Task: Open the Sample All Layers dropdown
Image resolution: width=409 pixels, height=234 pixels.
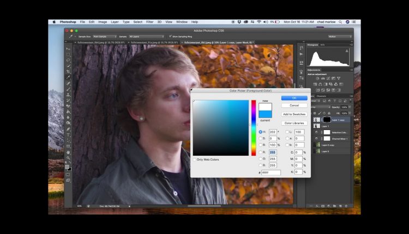Action: [x=146, y=36]
